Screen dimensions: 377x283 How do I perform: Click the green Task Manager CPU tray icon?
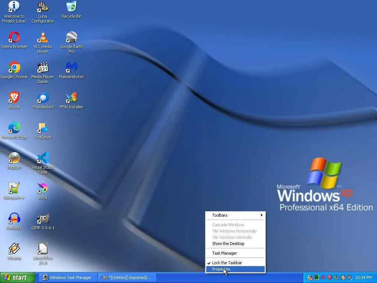pyautogui.click(x=317, y=277)
